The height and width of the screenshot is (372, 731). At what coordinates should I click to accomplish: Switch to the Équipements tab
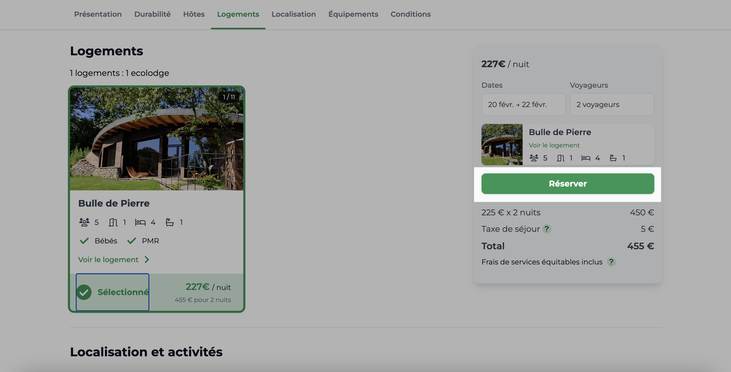[353, 14]
